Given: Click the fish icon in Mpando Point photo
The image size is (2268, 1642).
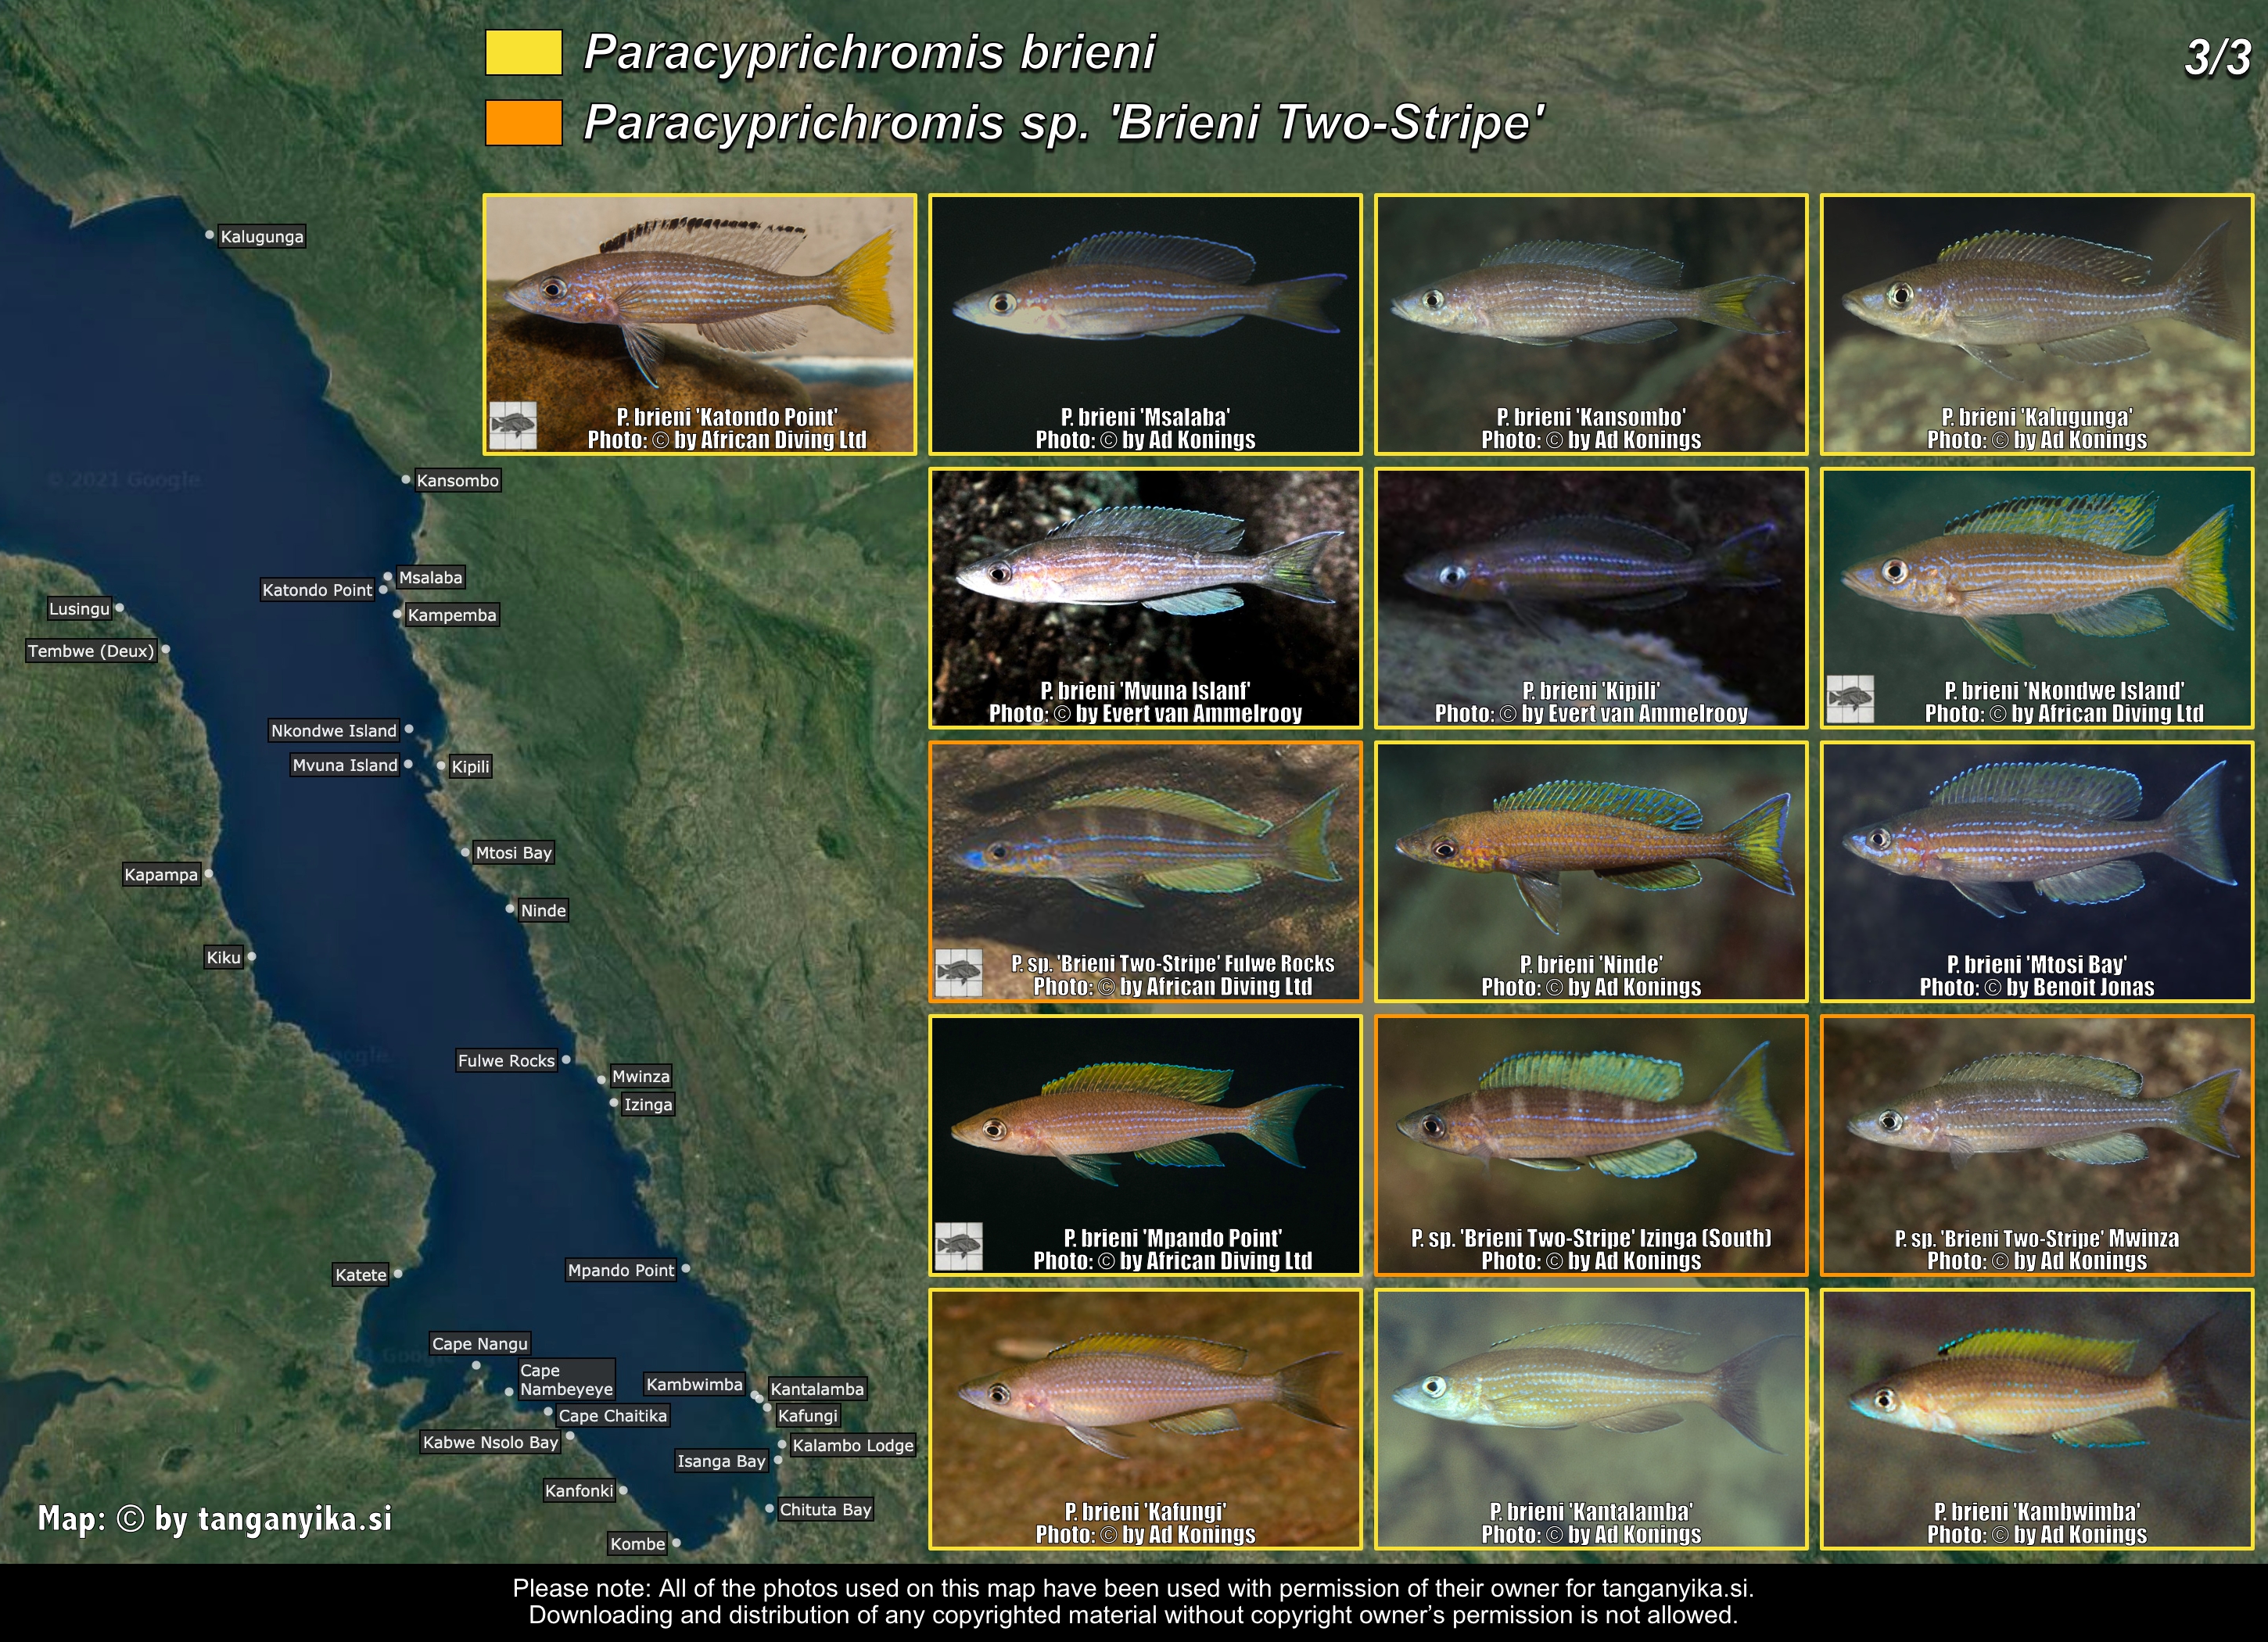Looking at the screenshot, I should click(958, 1246).
